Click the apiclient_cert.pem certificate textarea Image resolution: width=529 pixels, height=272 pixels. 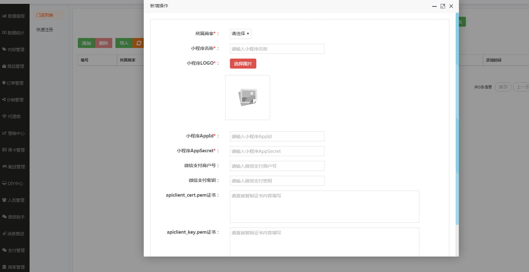pyautogui.click(x=324, y=207)
